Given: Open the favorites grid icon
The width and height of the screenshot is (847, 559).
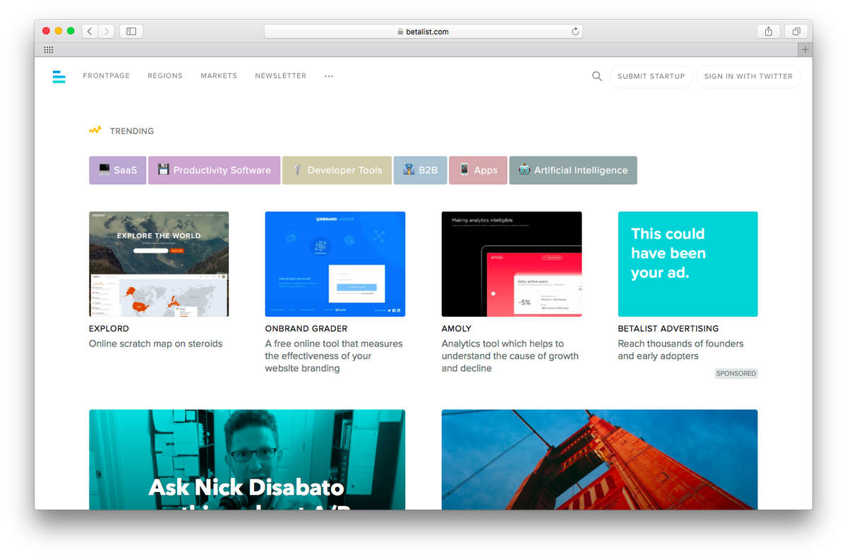Looking at the screenshot, I should coord(49,49).
